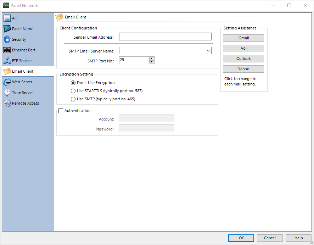This screenshot has width=314, height=245.
Task: Select the Panel Name sidebar icon
Action: tap(6, 29)
